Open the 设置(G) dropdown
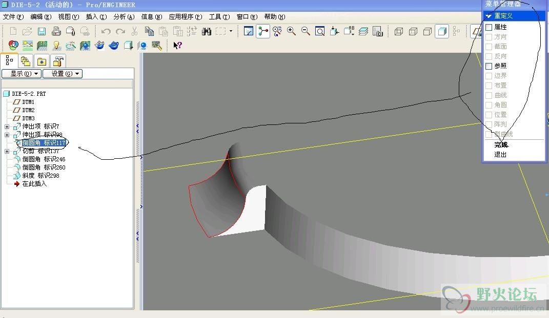Screen dimensions: 549x318 63,74
